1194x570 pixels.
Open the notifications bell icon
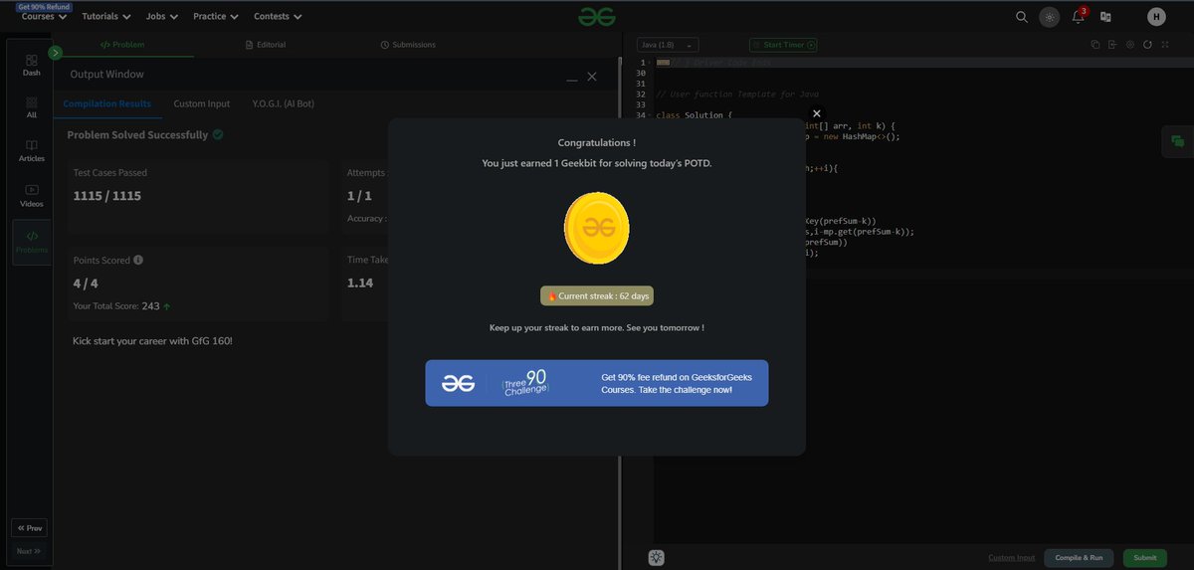[1078, 16]
